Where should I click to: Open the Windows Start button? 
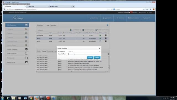pos(2,98)
